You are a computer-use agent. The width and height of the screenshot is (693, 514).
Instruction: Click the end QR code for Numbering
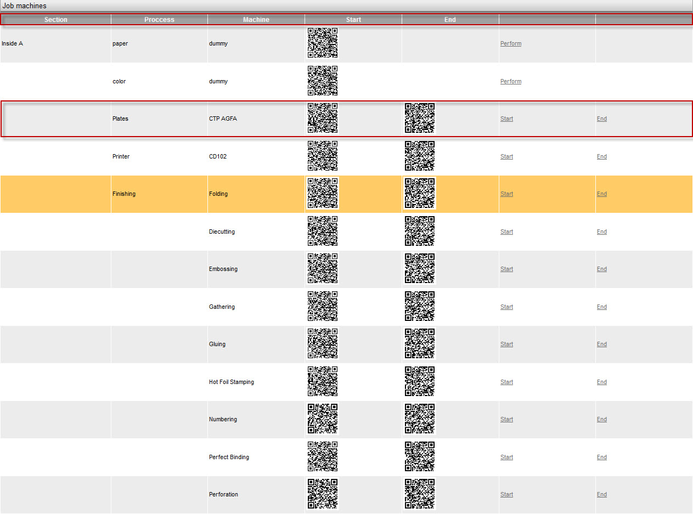point(420,419)
